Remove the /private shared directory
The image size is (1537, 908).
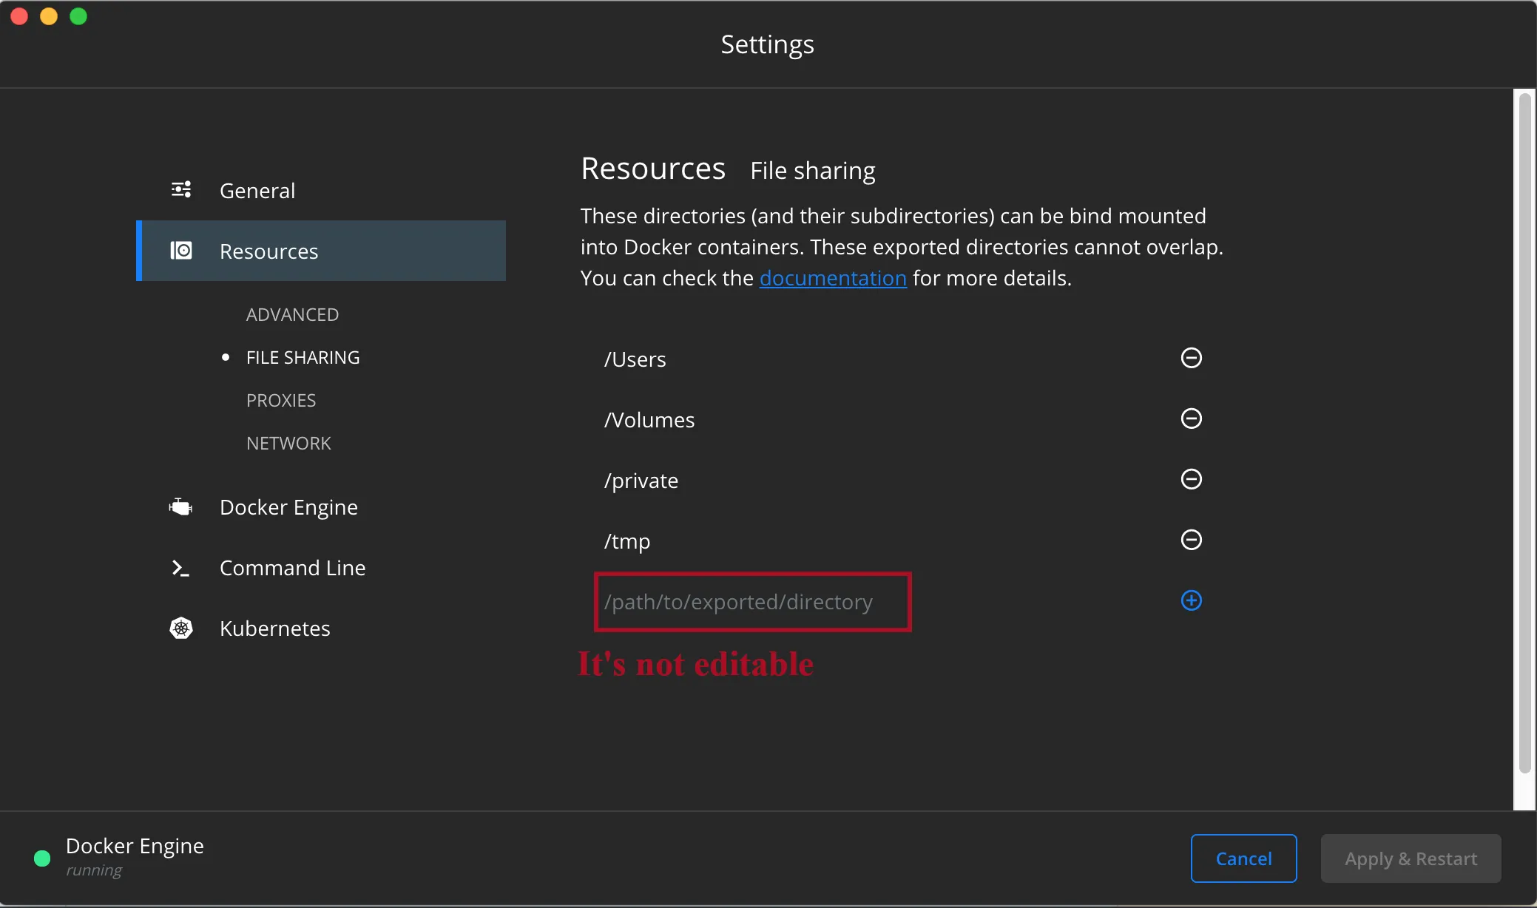tap(1191, 479)
